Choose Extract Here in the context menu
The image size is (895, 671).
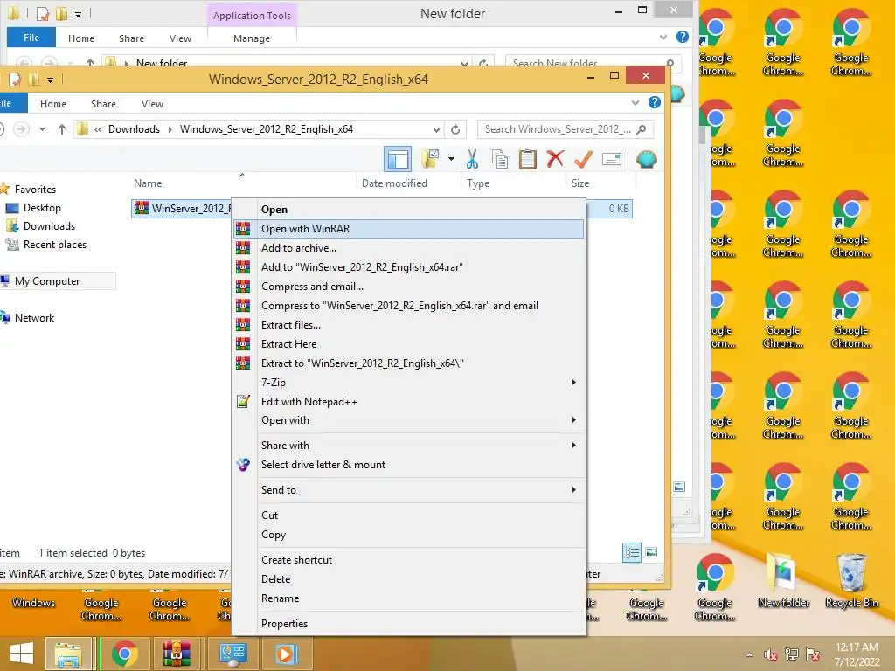[x=409, y=344]
